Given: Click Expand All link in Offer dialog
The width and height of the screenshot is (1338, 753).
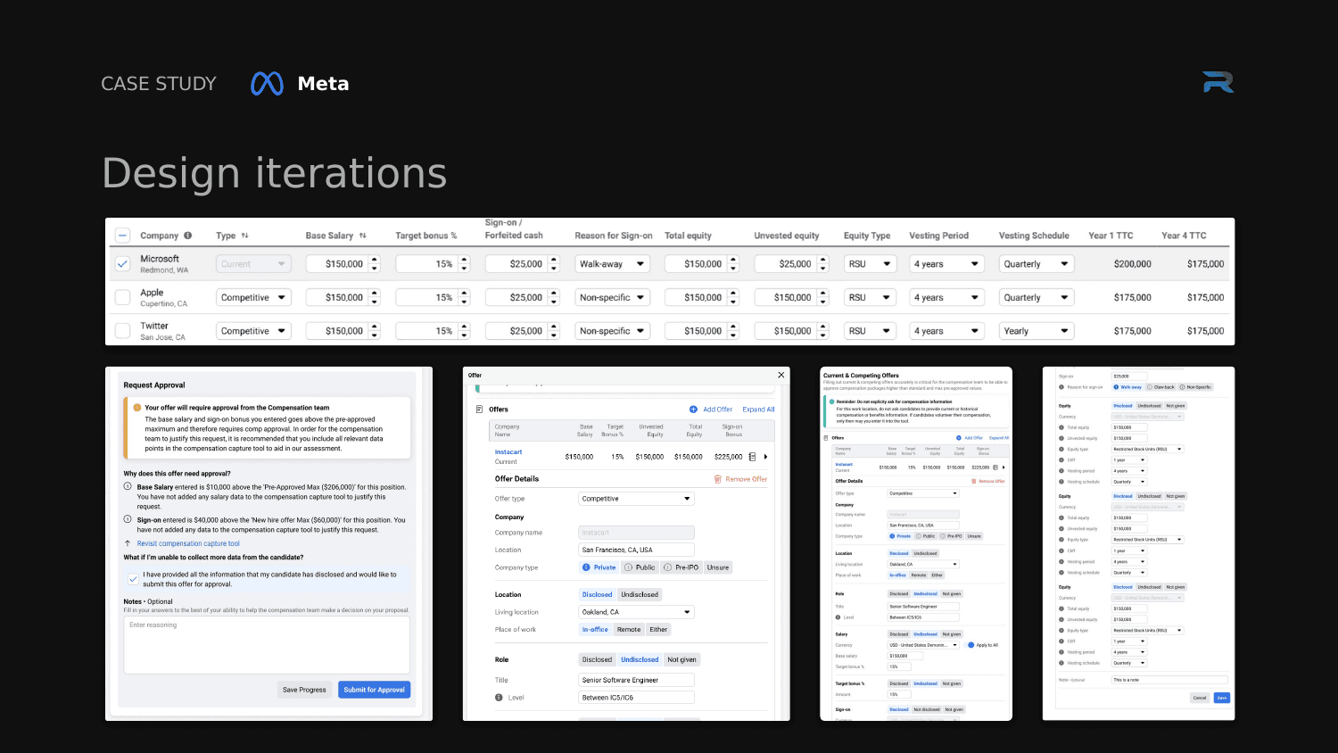Looking at the screenshot, I should (x=758, y=410).
